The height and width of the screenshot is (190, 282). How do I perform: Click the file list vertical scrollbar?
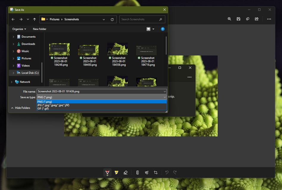[x=166, y=45]
